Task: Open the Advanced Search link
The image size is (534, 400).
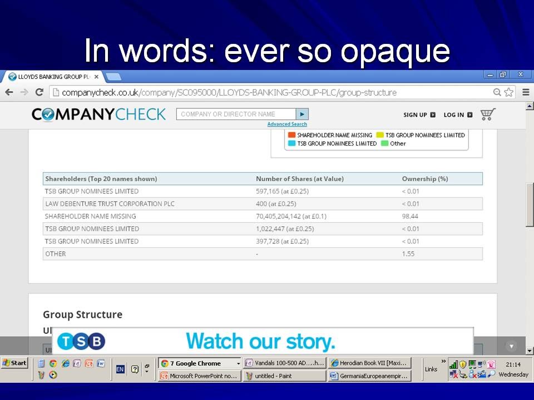Action: [x=287, y=124]
